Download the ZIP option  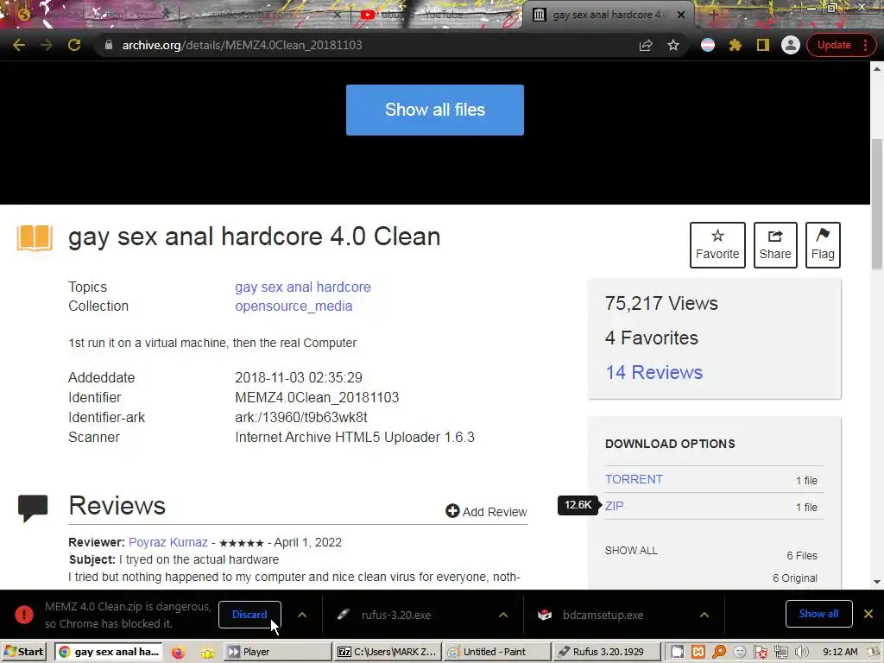click(614, 506)
